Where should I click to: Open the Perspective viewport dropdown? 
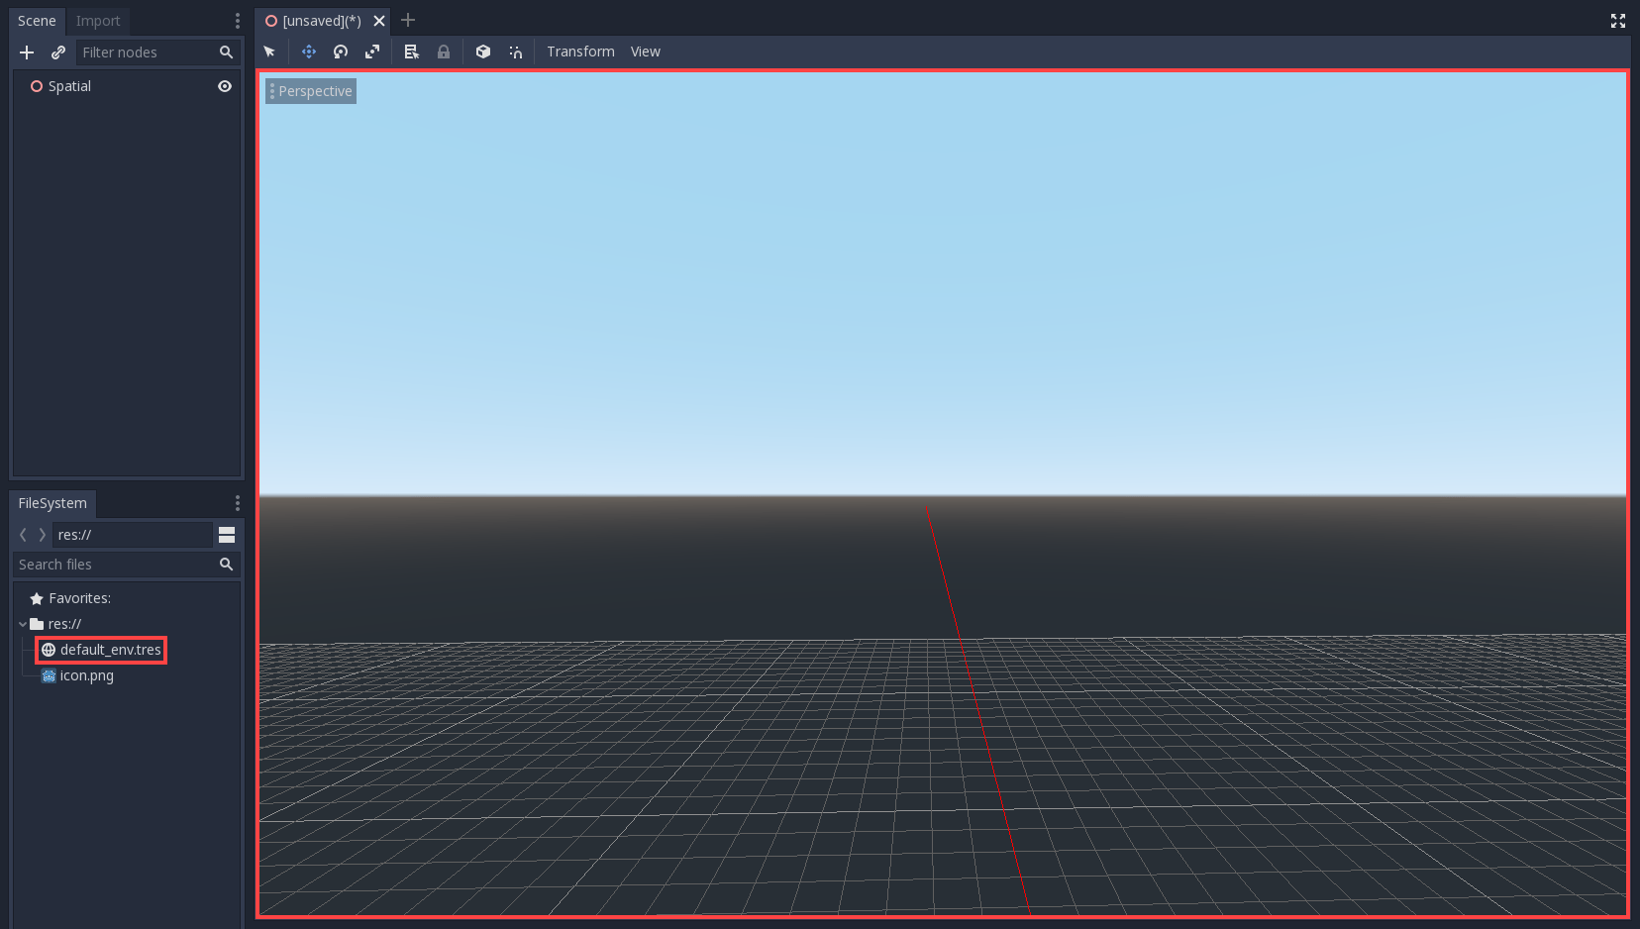pos(310,90)
